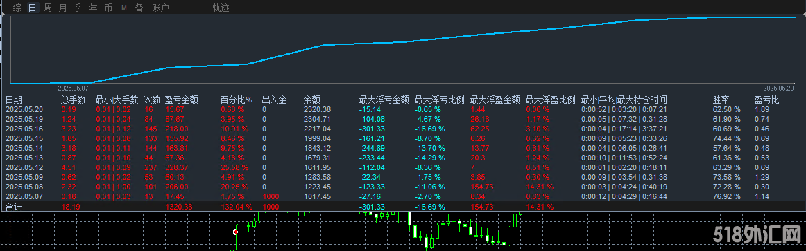Click profit amount 328.37
The image size is (806, 251).
tap(177, 167)
